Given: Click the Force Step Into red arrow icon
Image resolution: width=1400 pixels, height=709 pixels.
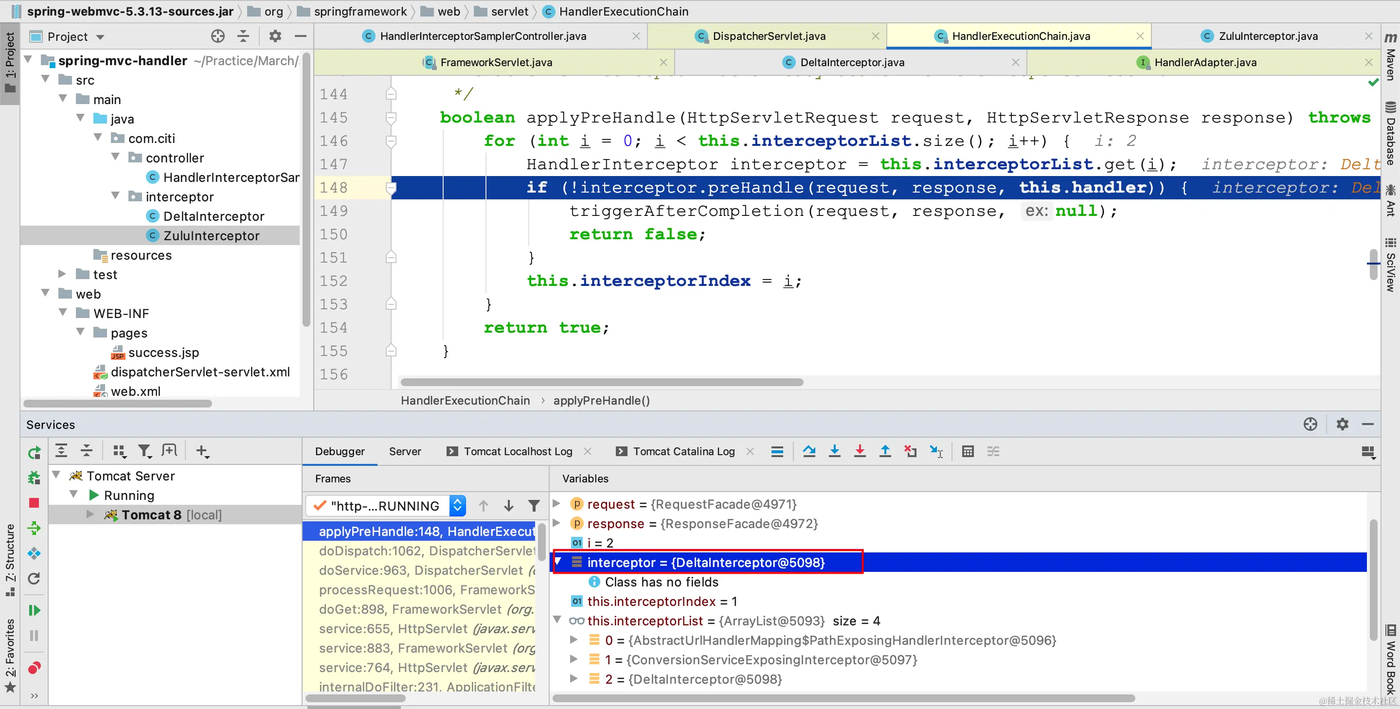Looking at the screenshot, I should point(860,451).
